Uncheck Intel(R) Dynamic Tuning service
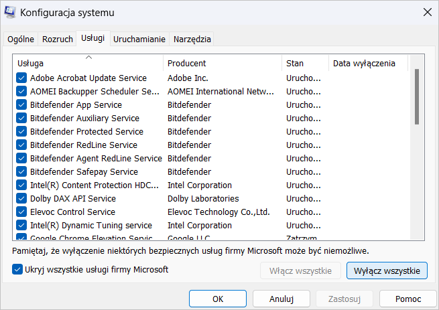 point(21,226)
